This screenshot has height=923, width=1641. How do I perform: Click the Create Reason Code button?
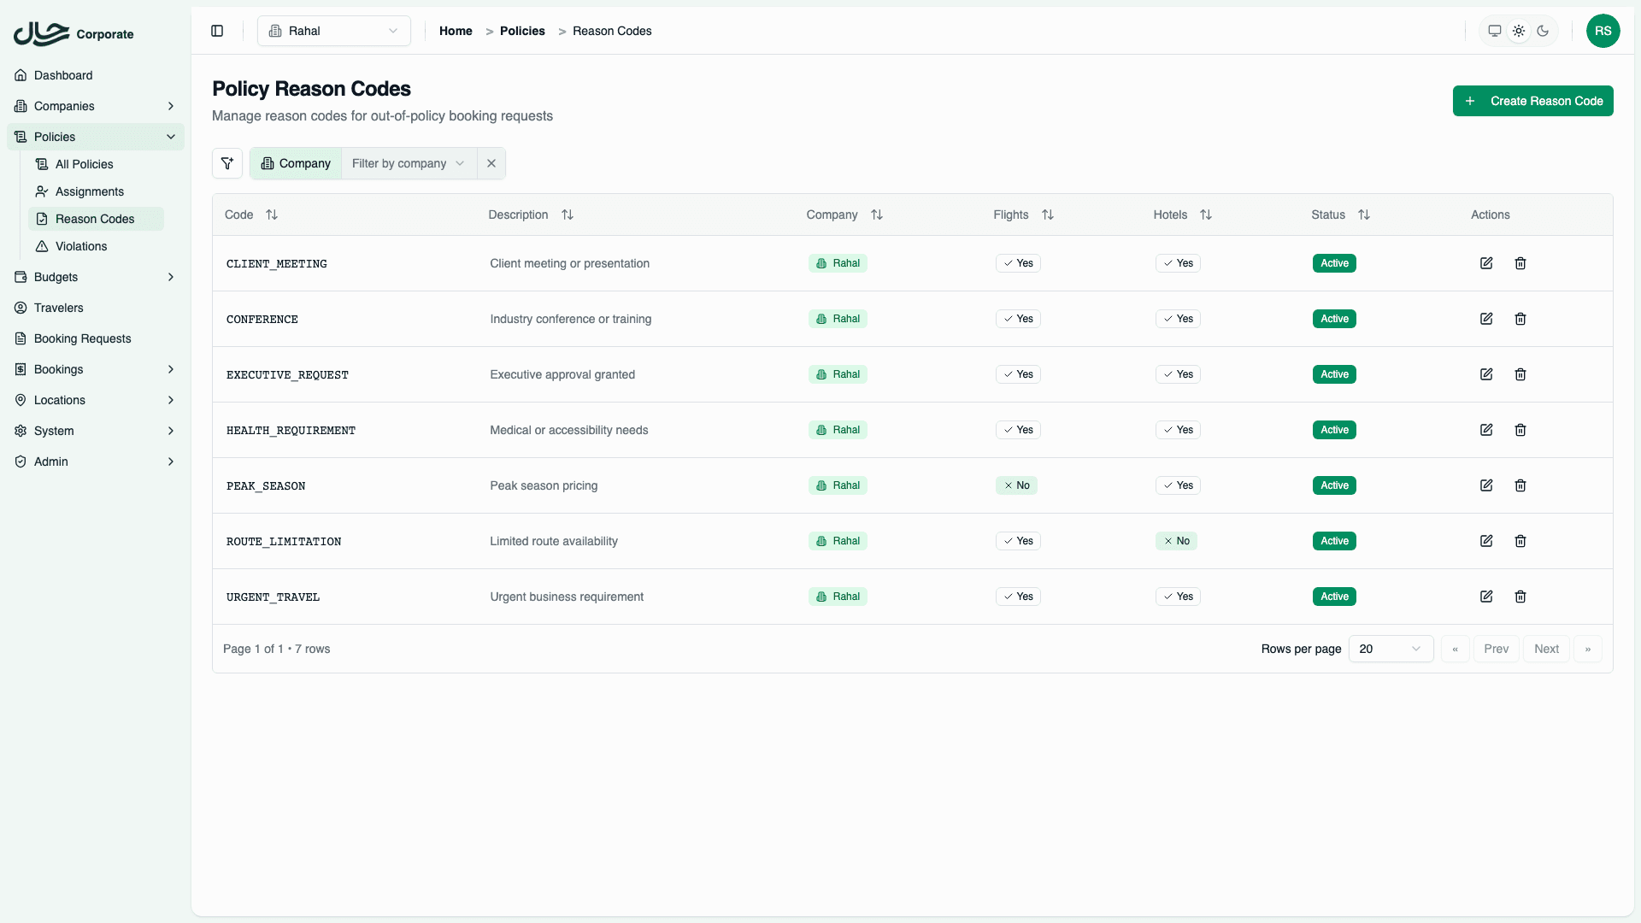click(x=1532, y=101)
